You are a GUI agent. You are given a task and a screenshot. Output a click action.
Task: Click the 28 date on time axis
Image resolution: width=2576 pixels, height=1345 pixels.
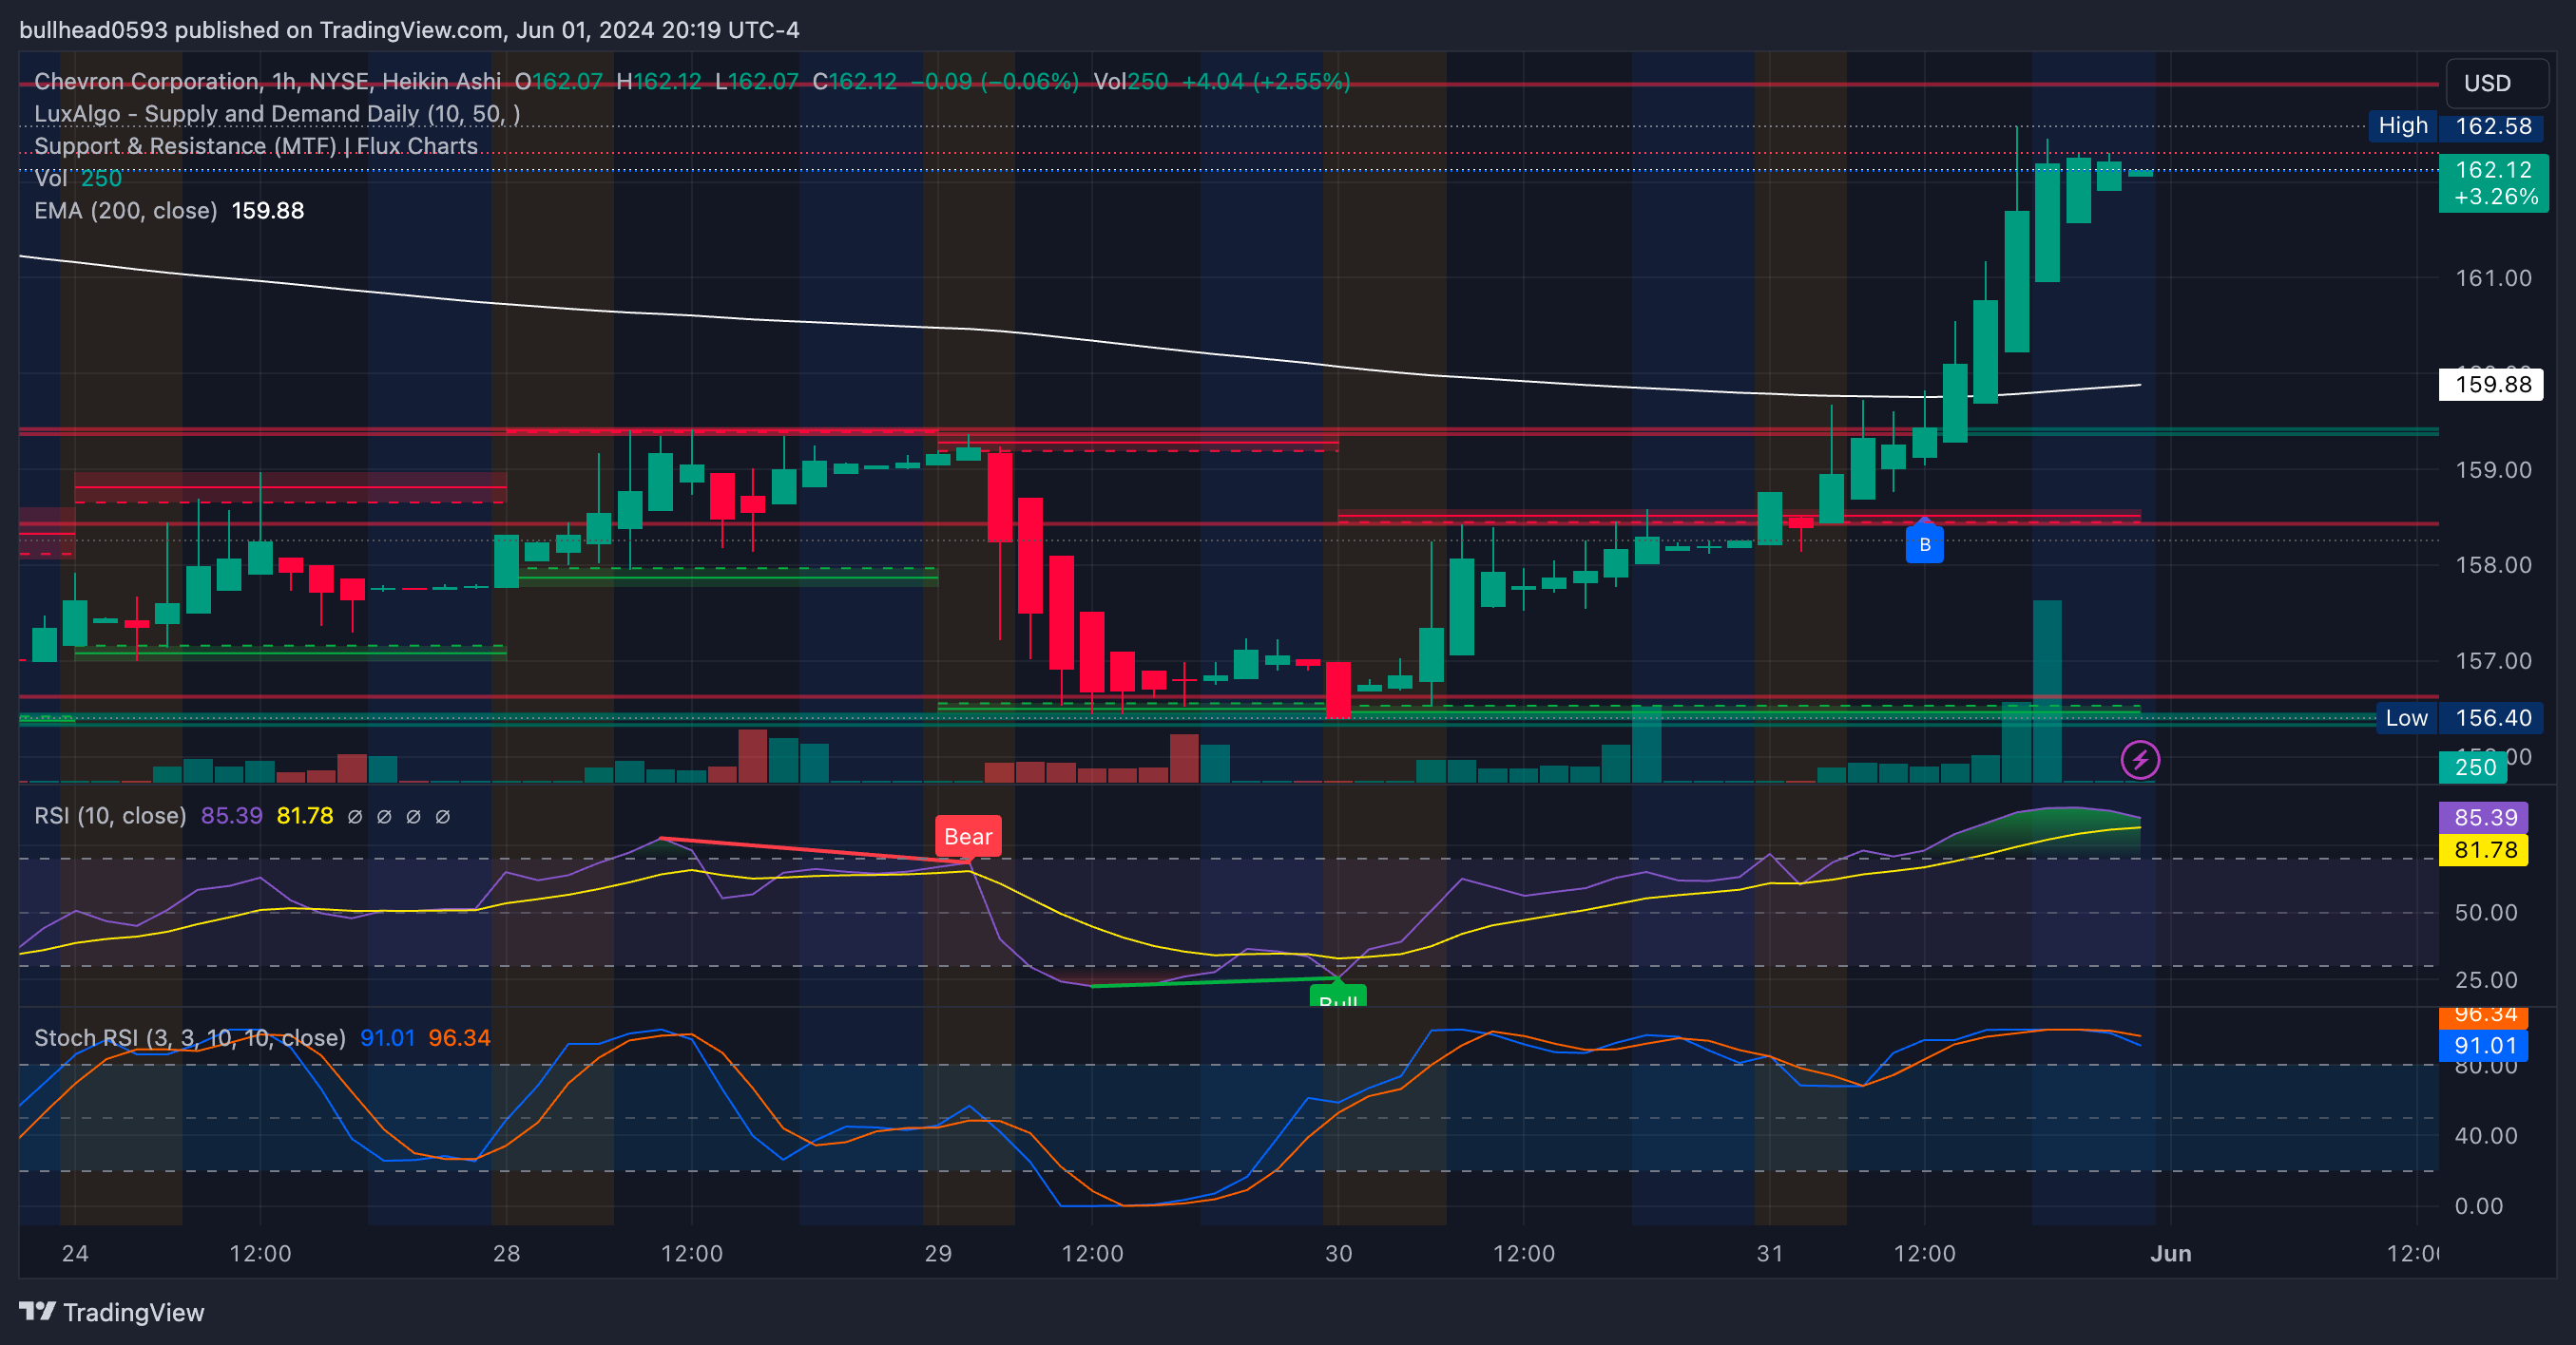pyautogui.click(x=507, y=1253)
